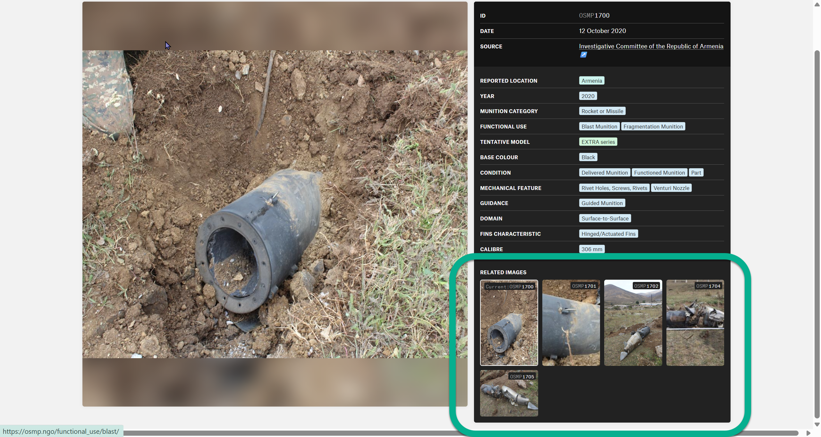Select the Surface-to-Surface domain tag
821x437 pixels.
point(605,218)
